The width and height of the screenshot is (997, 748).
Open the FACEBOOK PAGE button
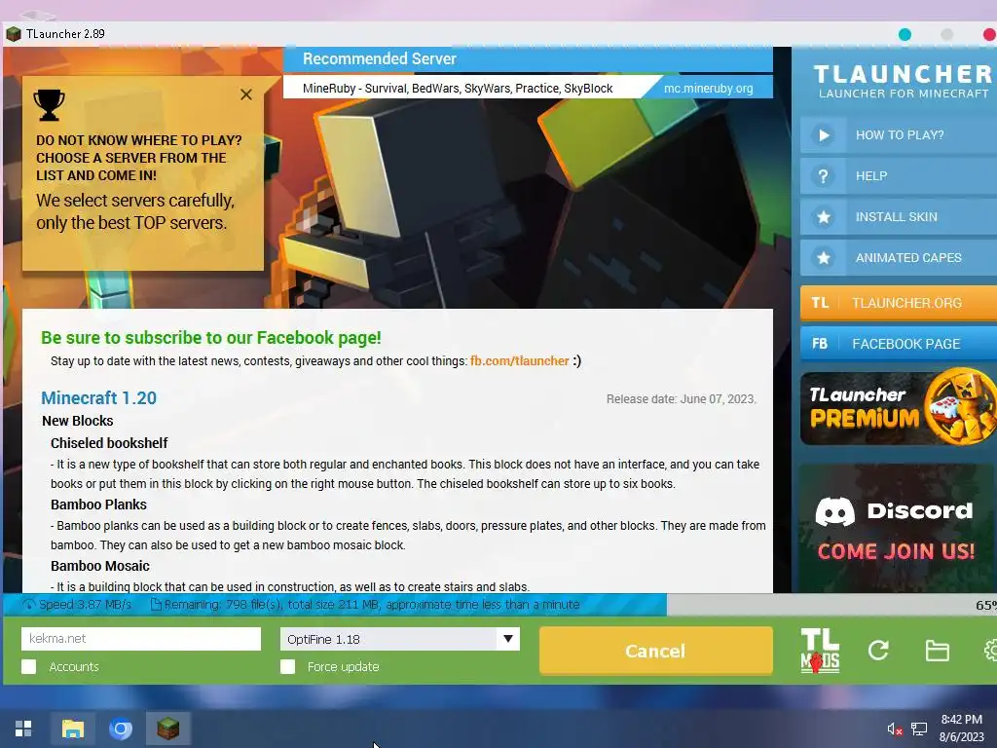click(x=899, y=344)
